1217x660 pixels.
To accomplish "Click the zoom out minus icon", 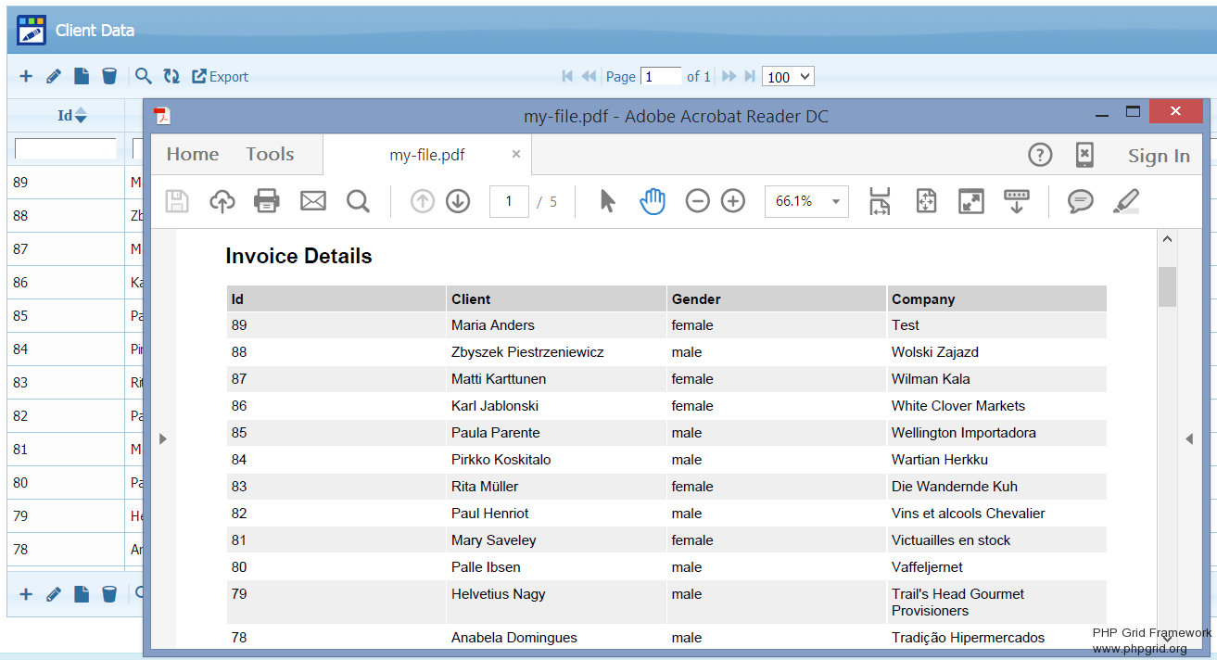I will pos(697,201).
